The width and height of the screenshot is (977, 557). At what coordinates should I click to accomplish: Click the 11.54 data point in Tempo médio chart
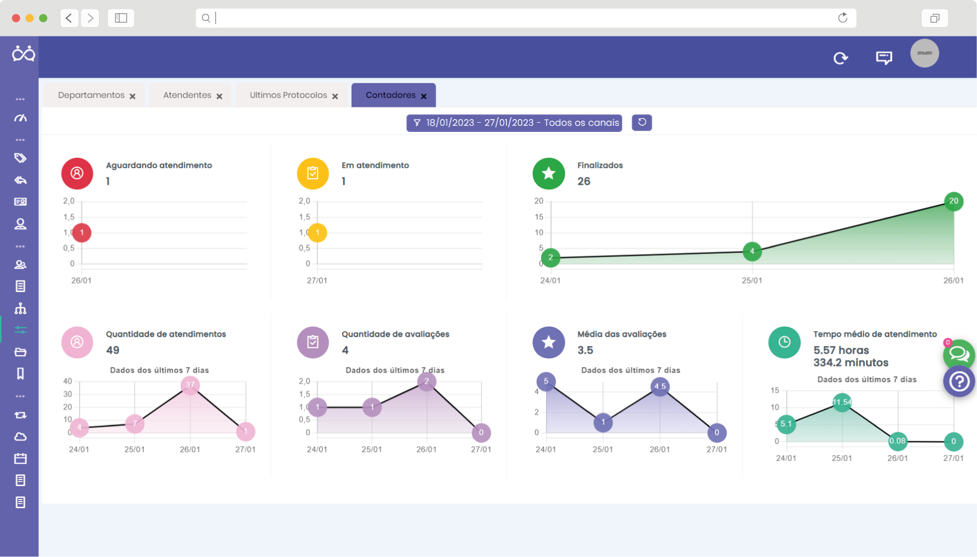[842, 402]
